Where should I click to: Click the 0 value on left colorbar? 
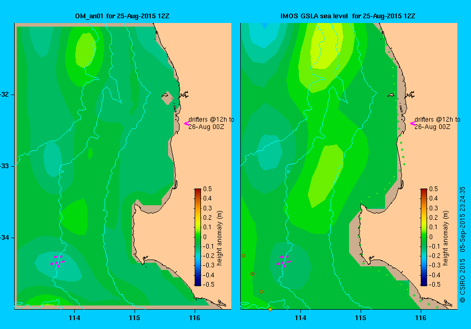205,237
